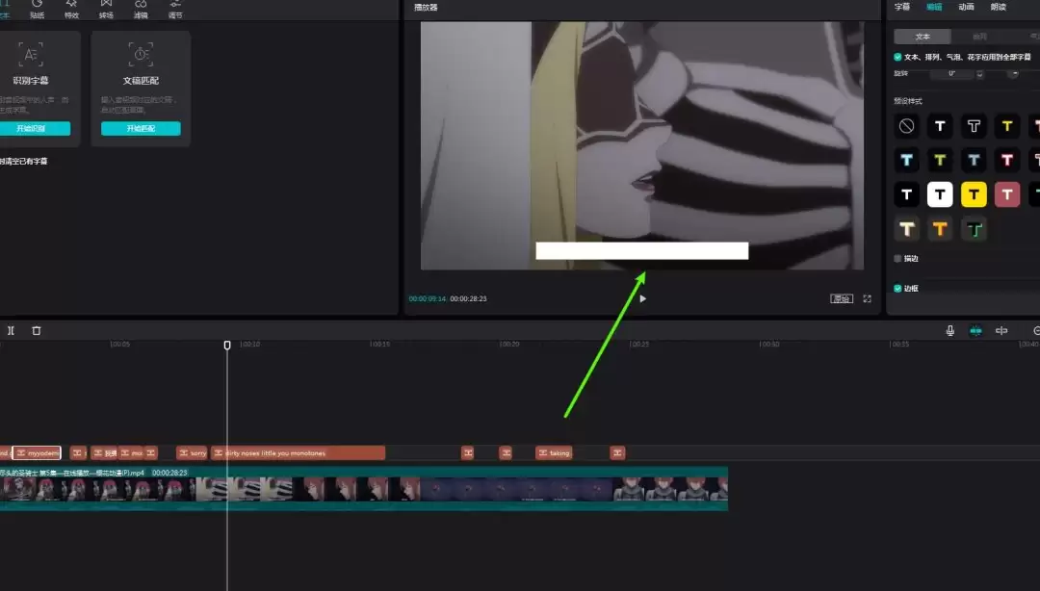
Task: Switch to the 朗读 read-aloud tab
Action: pos(999,7)
